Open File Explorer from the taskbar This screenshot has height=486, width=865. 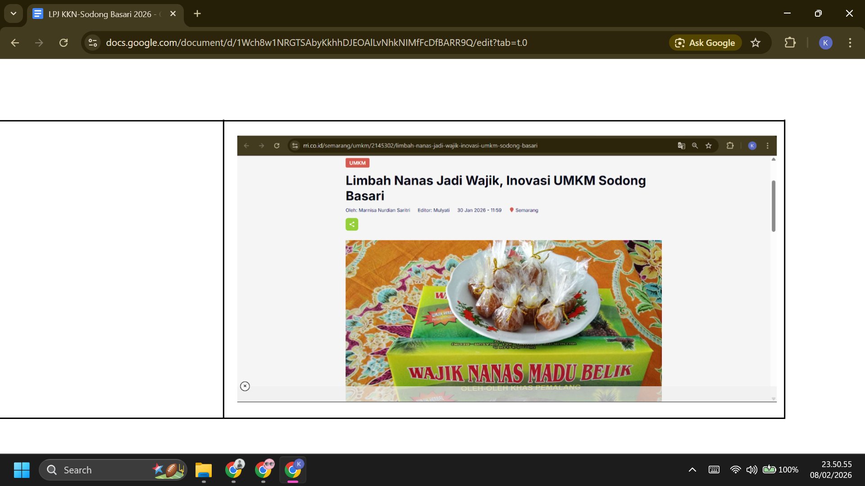(203, 469)
